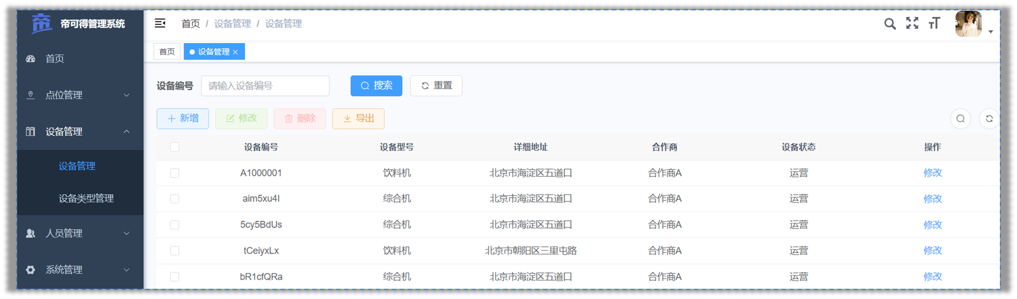
Task: Hide search bar using round magnifier icon
Action: (961, 119)
